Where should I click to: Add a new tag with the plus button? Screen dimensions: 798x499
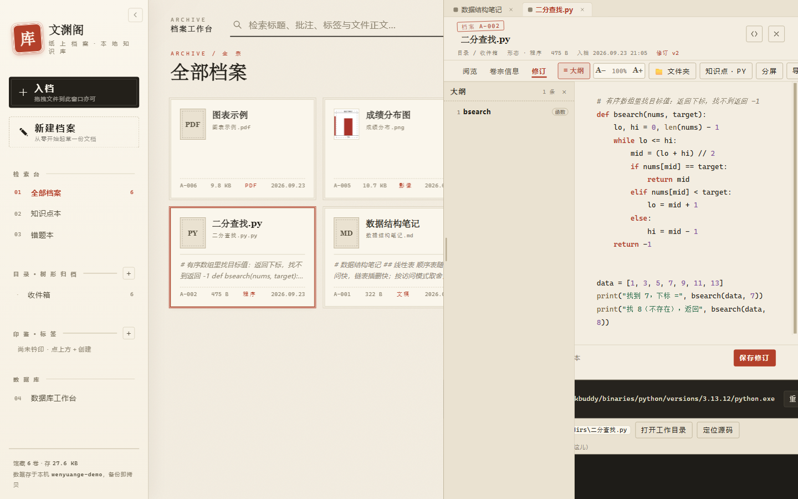(129, 333)
